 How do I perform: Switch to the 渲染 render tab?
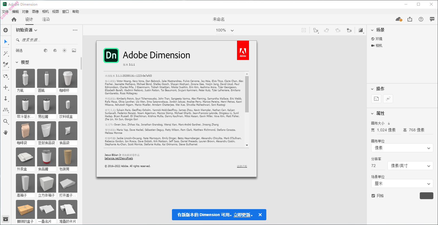tap(46, 19)
